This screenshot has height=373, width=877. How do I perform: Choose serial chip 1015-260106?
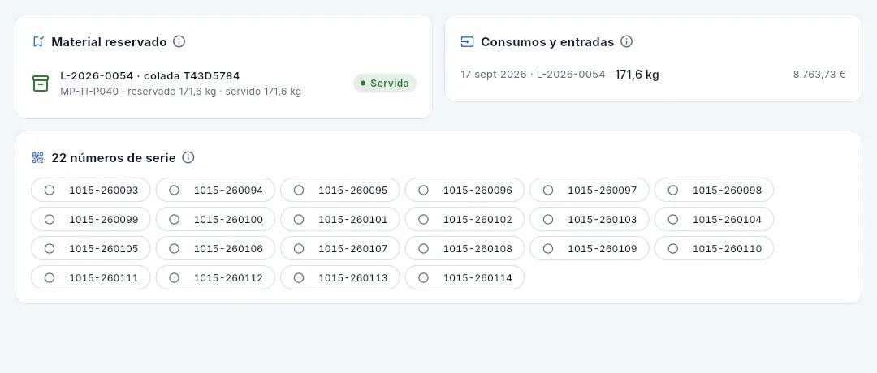tap(215, 248)
